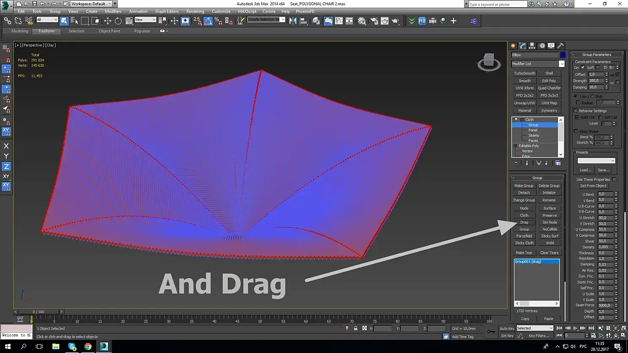Open the Modifier List dropdown
Screen dimensions: 628x353
tap(561, 64)
